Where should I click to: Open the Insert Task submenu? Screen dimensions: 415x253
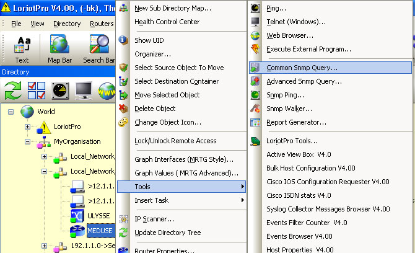181,200
